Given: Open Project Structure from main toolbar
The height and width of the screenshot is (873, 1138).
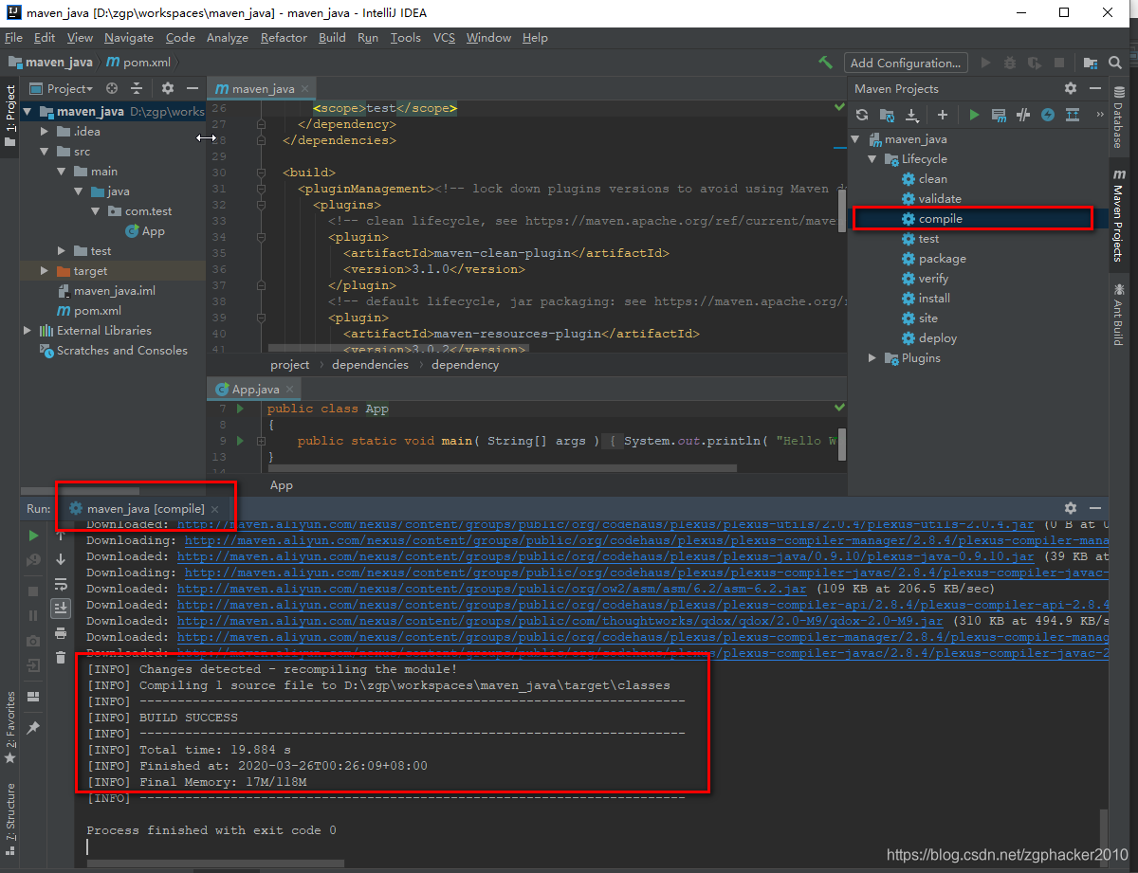Looking at the screenshot, I should 1091,63.
